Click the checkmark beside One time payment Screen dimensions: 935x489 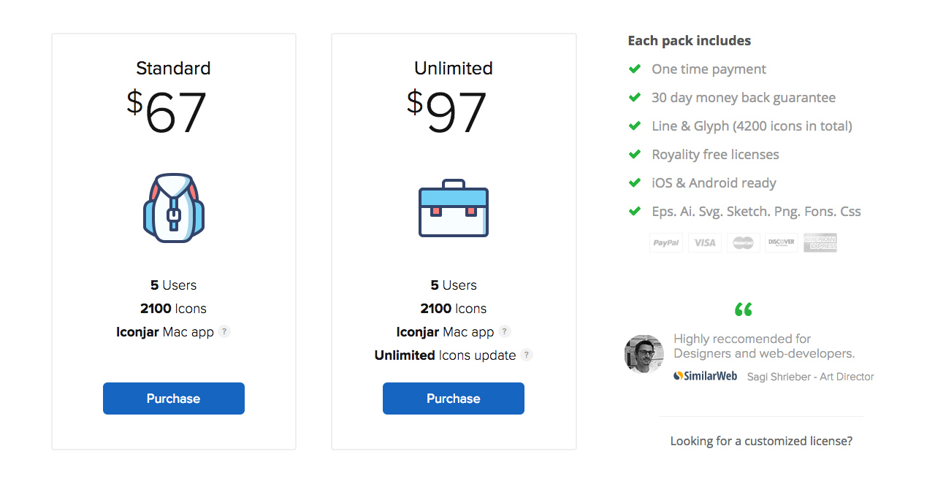point(635,69)
